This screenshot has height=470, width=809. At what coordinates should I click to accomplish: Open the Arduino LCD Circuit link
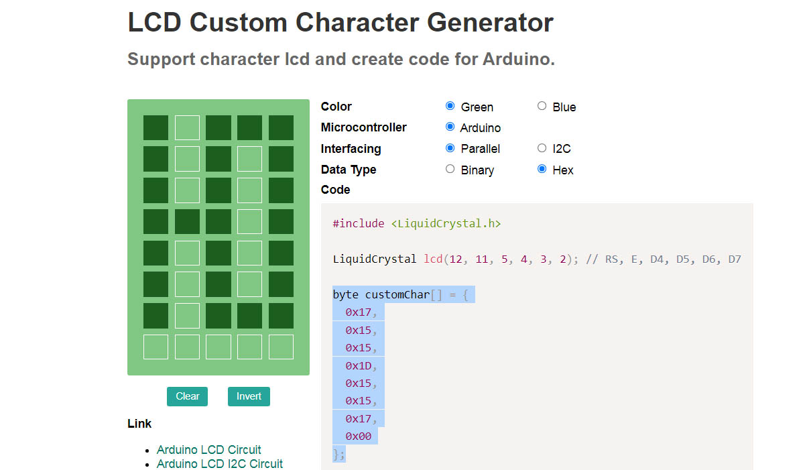point(208,449)
